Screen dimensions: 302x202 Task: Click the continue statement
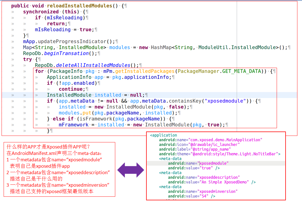coord(72,89)
